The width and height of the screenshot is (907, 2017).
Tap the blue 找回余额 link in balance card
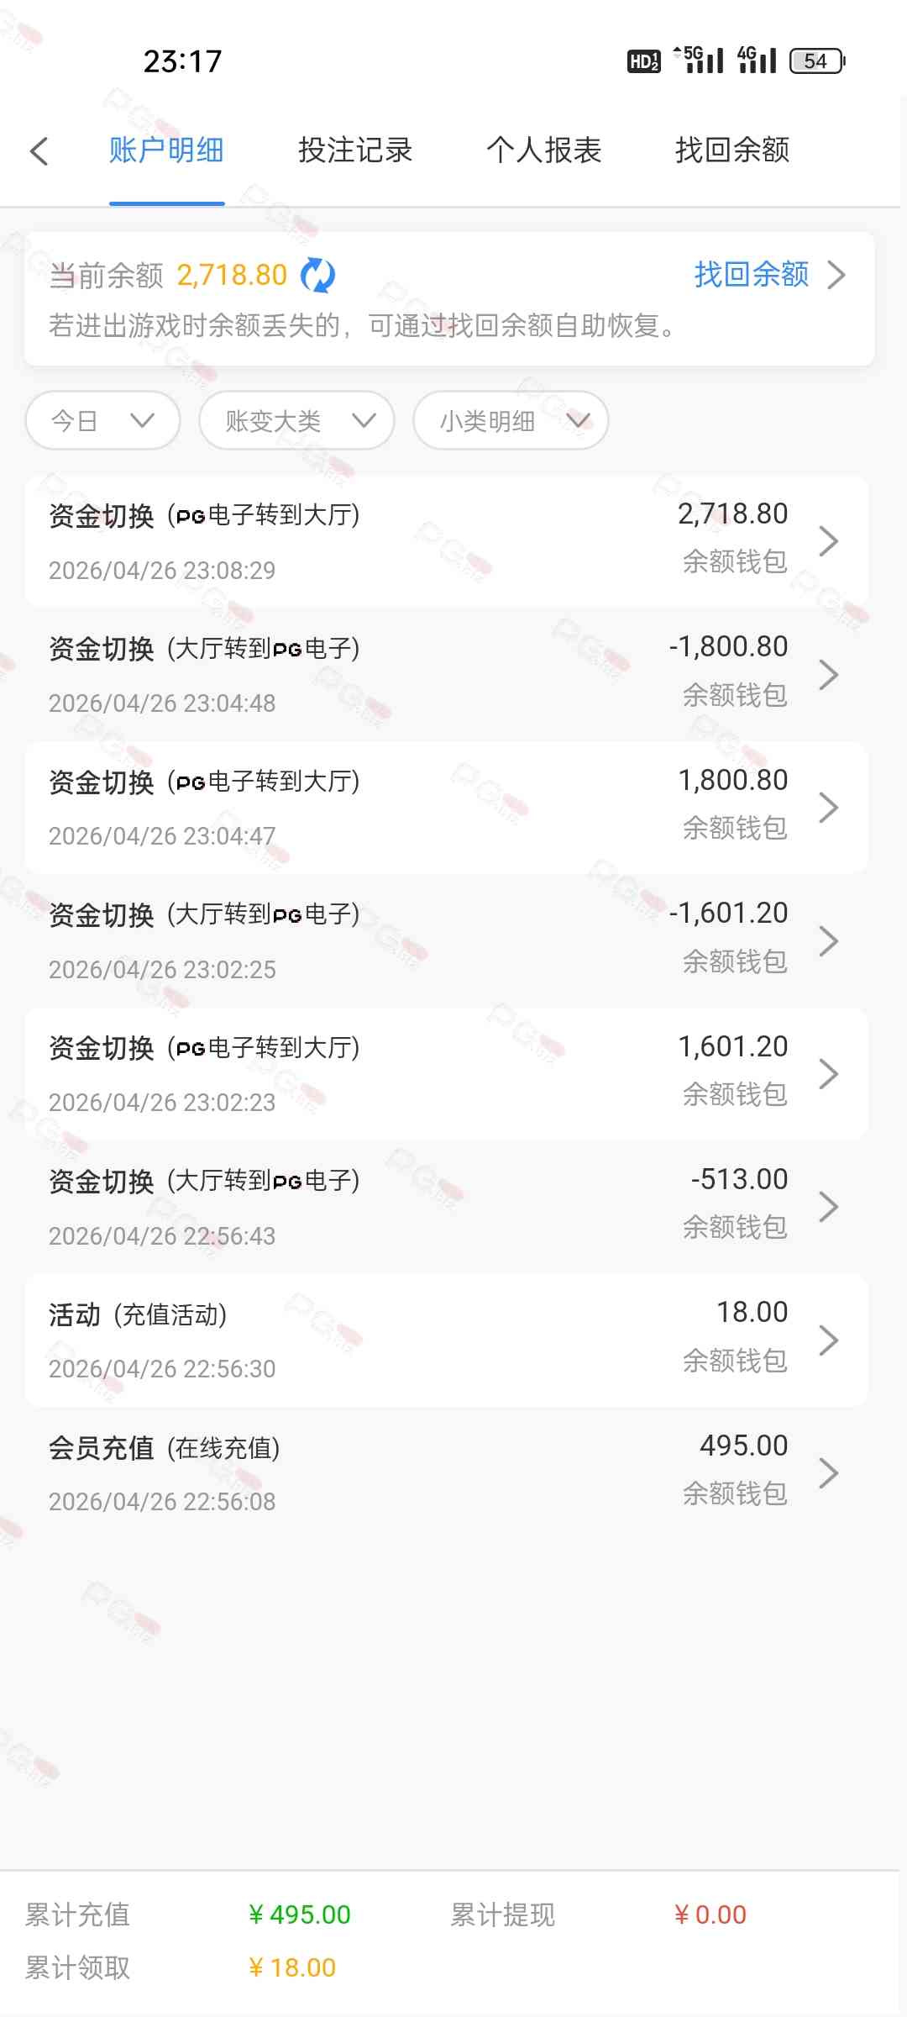click(x=751, y=274)
